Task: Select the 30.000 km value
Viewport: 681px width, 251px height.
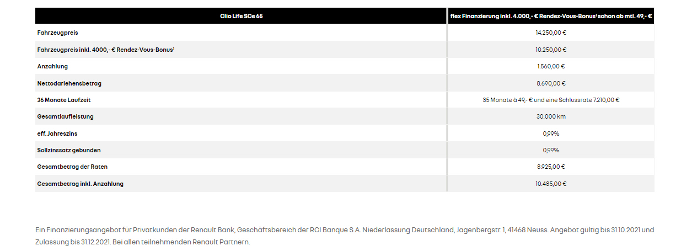Action: click(x=551, y=116)
